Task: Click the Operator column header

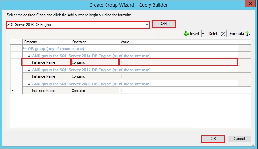Action: coord(95,42)
